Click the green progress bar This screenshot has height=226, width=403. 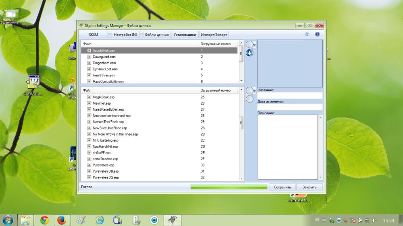[x=229, y=187]
